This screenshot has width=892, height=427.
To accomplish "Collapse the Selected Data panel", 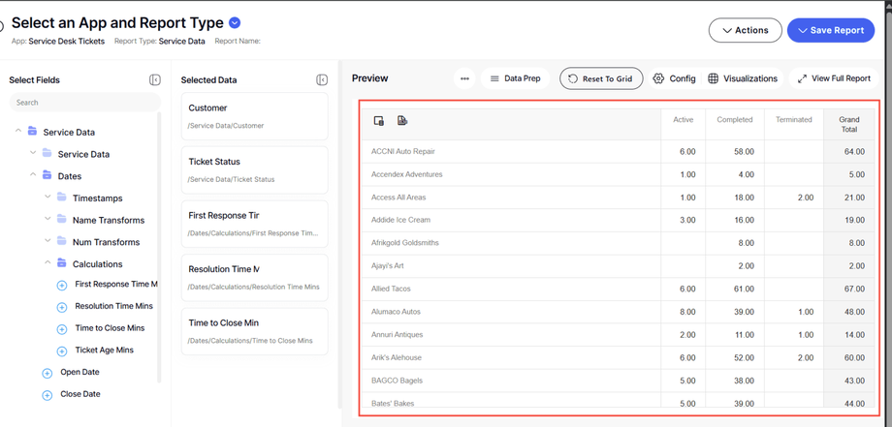I will (322, 80).
